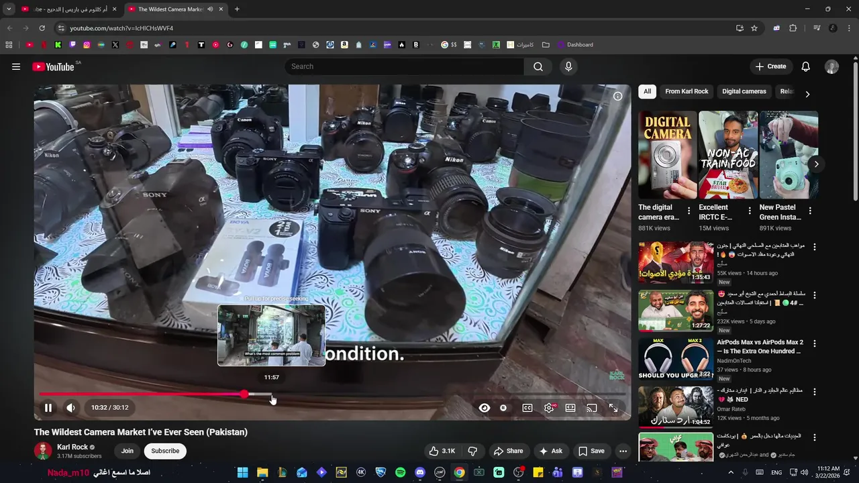Viewport: 859px width, 483px height.
Task: Click the address bar URL
Action: pyautogui.click(x=121, y=28)
